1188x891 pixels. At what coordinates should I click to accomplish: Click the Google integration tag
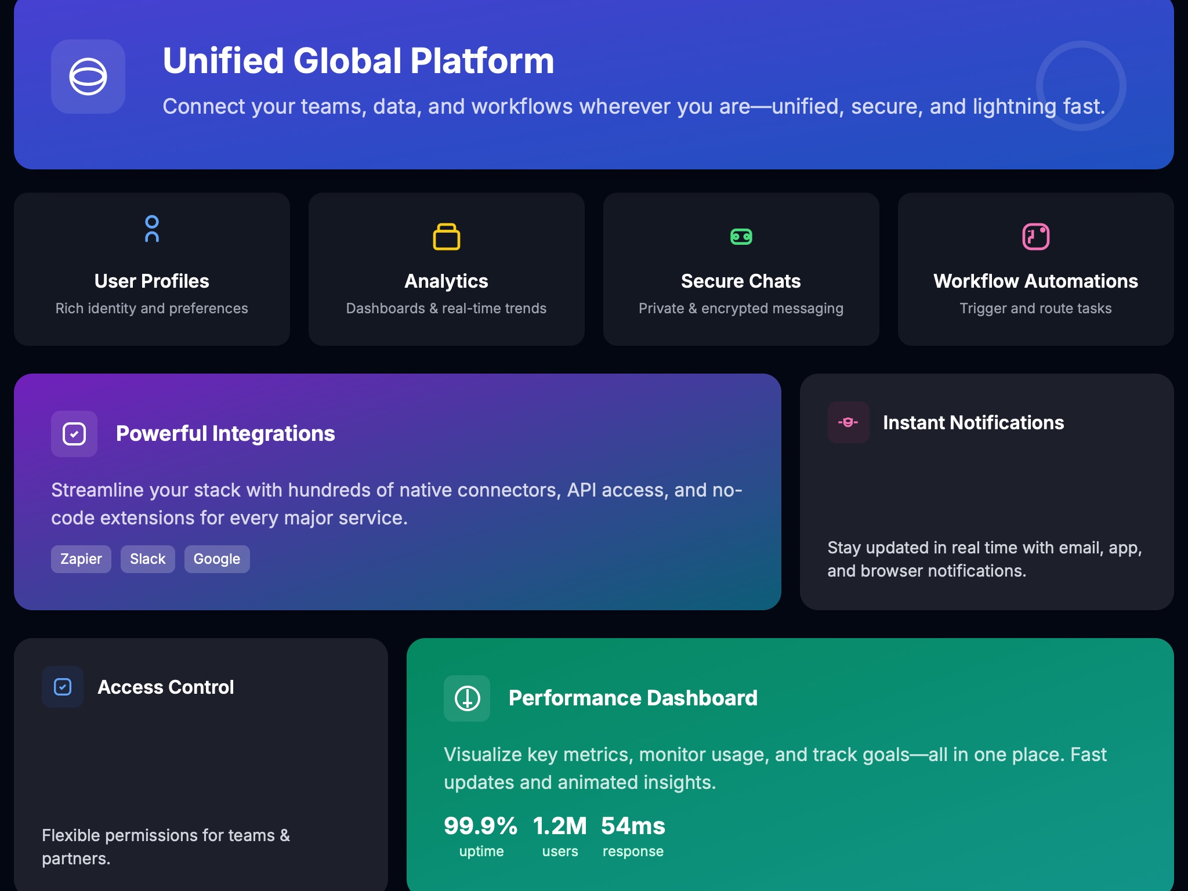coord(217,559)
